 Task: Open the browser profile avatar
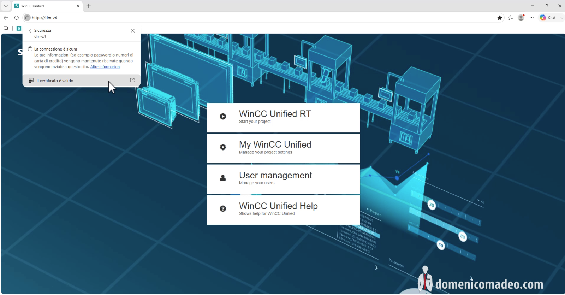point(521,18)
